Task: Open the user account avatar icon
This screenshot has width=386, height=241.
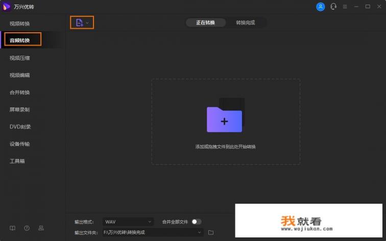Action: pos(320,7)
